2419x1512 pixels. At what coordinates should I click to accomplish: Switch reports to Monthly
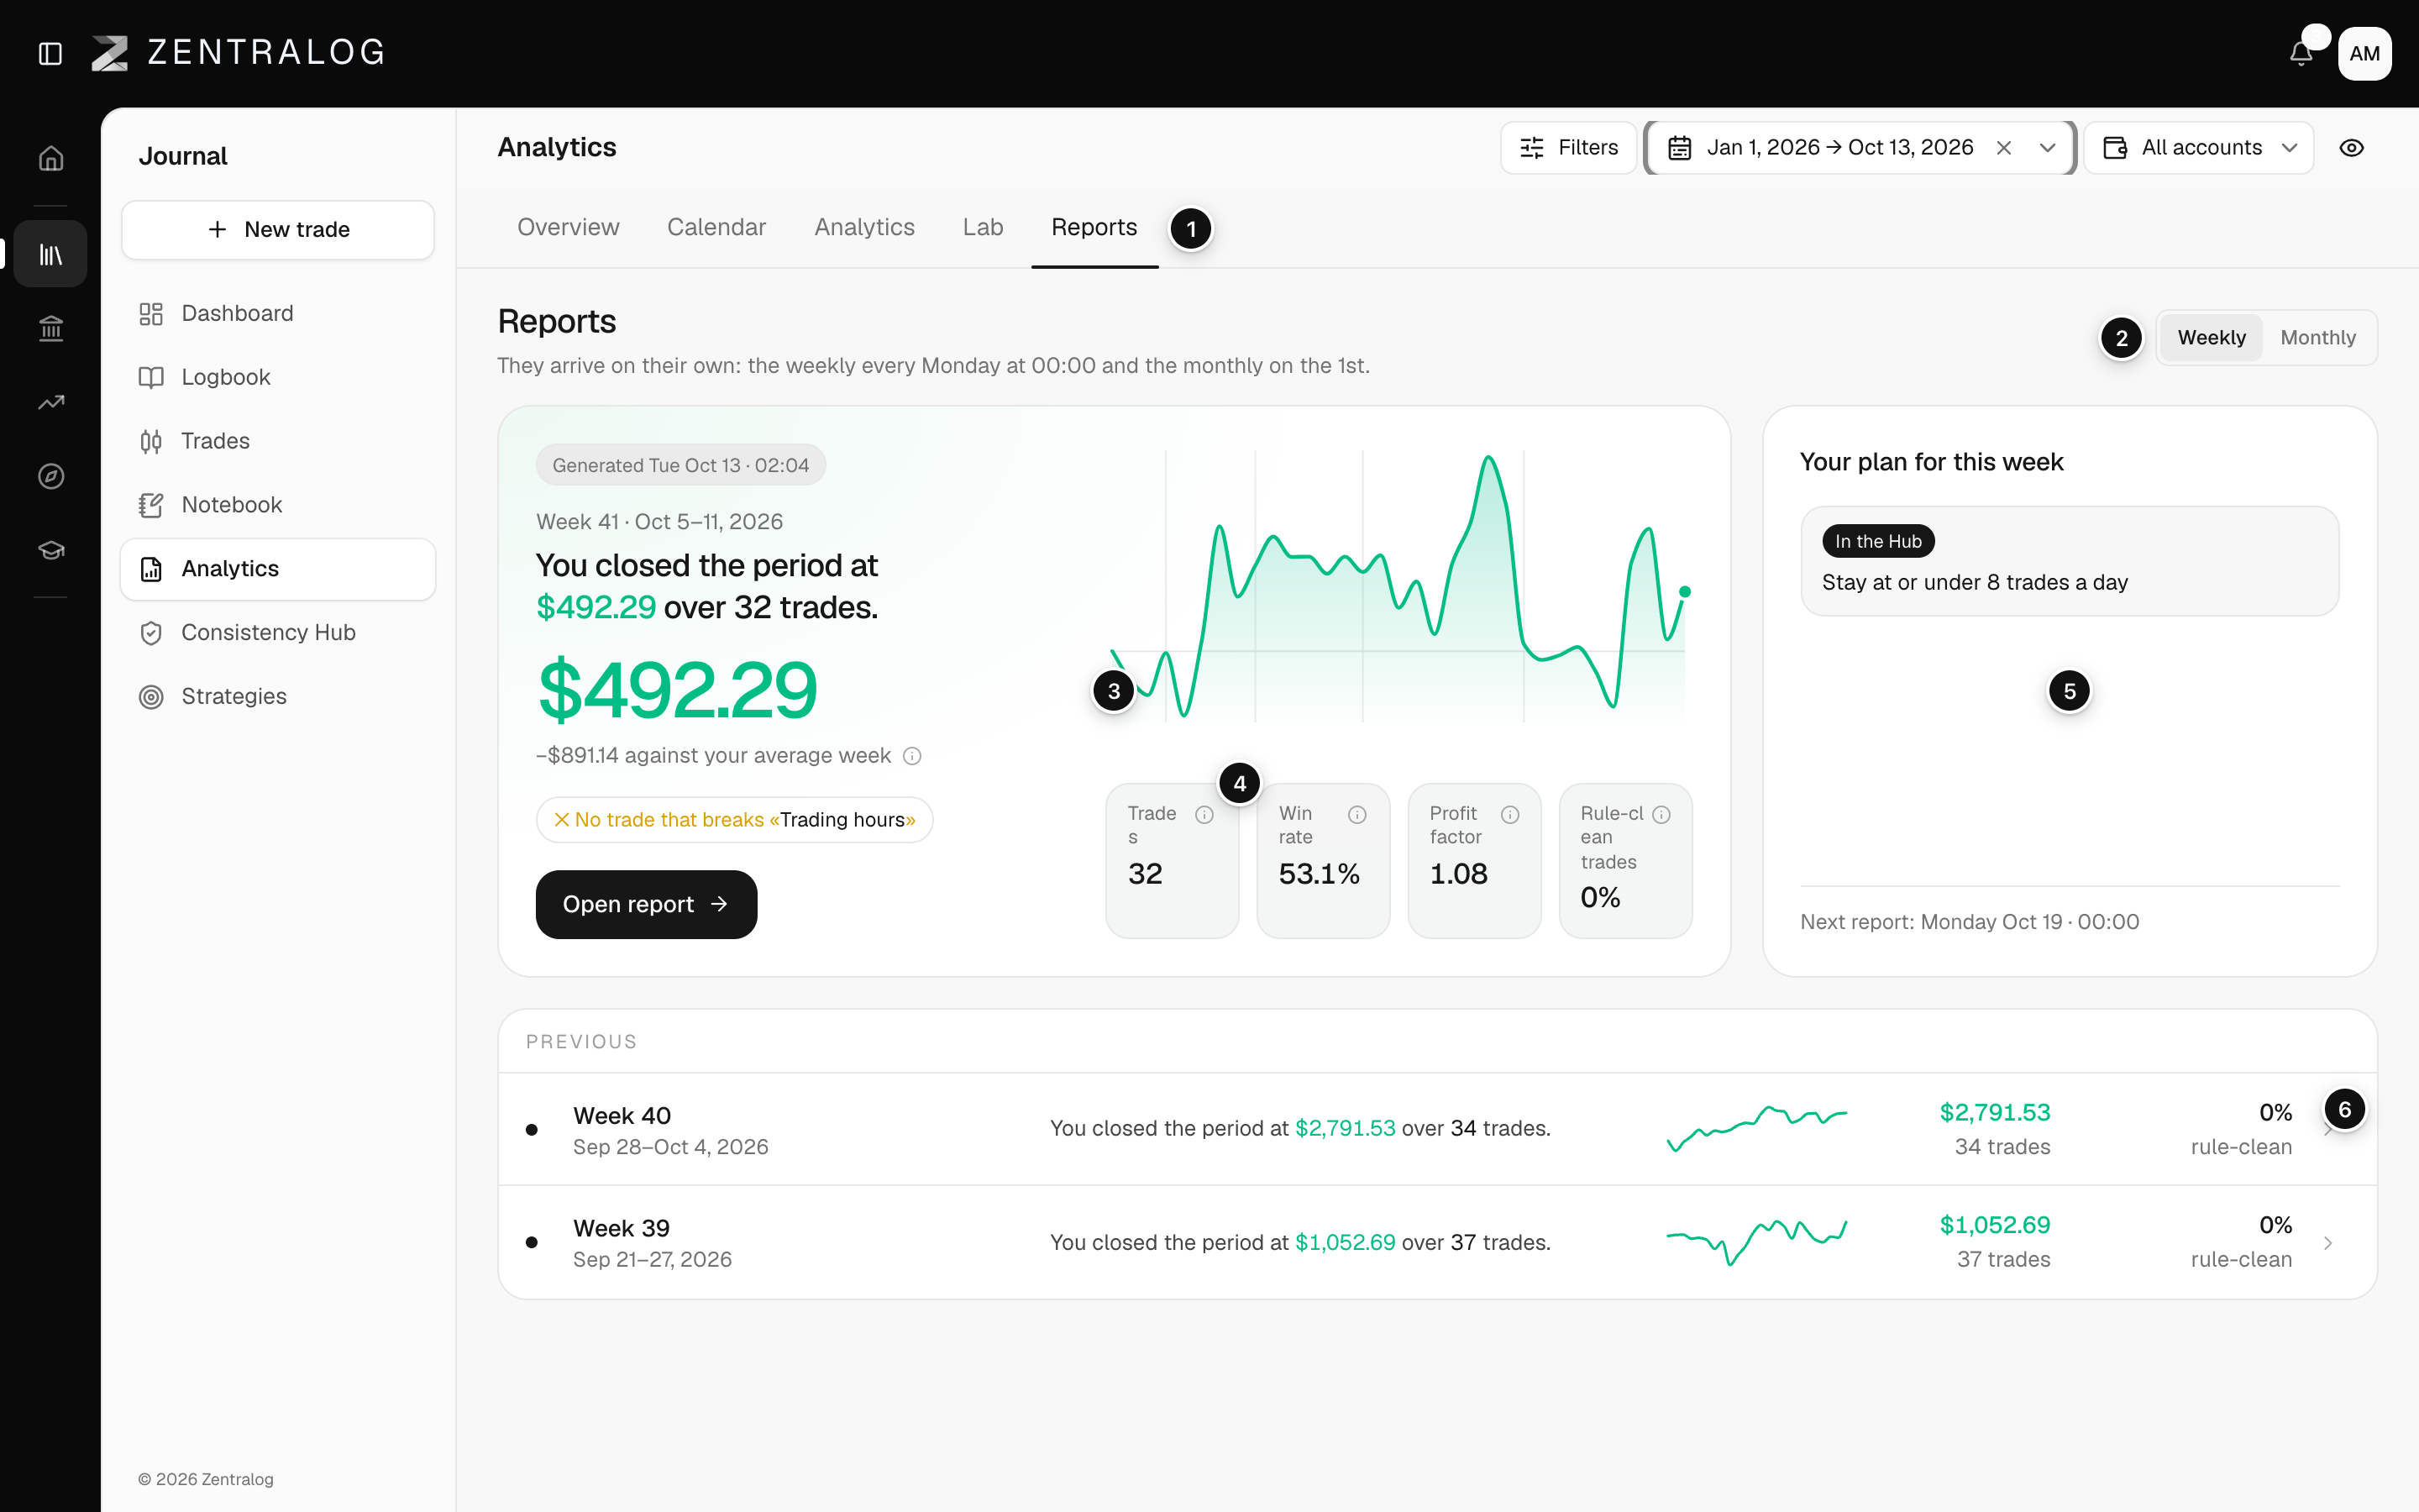click(2318, 338)
